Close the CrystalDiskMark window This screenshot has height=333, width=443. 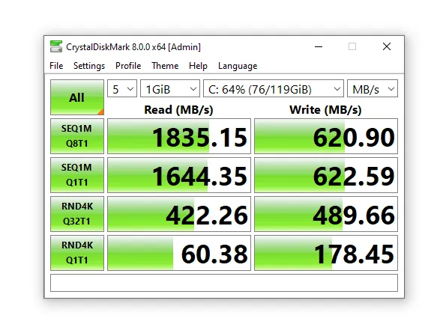(x=387, y=46)
